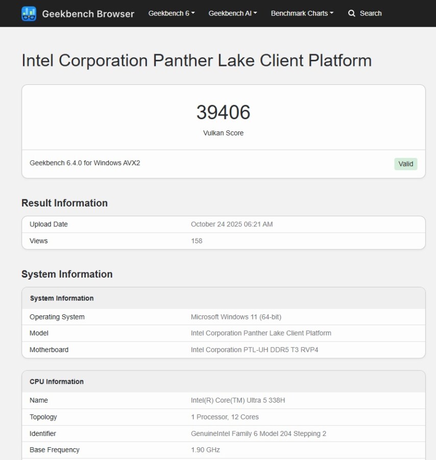Click the 39406 Vulkan score number

(x=223, y=112)
